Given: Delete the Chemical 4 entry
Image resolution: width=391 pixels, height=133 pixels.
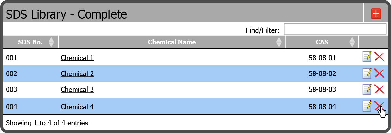Looking at the screenshot, I should (379, 106).
